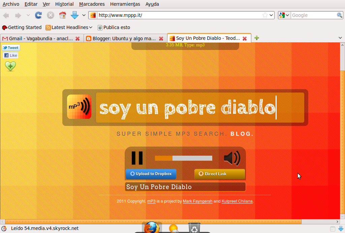Click in the Google search box

314,15
